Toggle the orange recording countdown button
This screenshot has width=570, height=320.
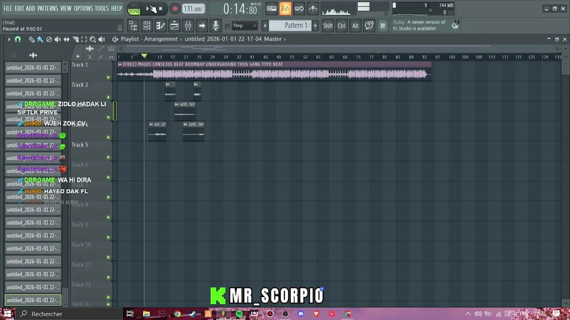coord(285,8)
